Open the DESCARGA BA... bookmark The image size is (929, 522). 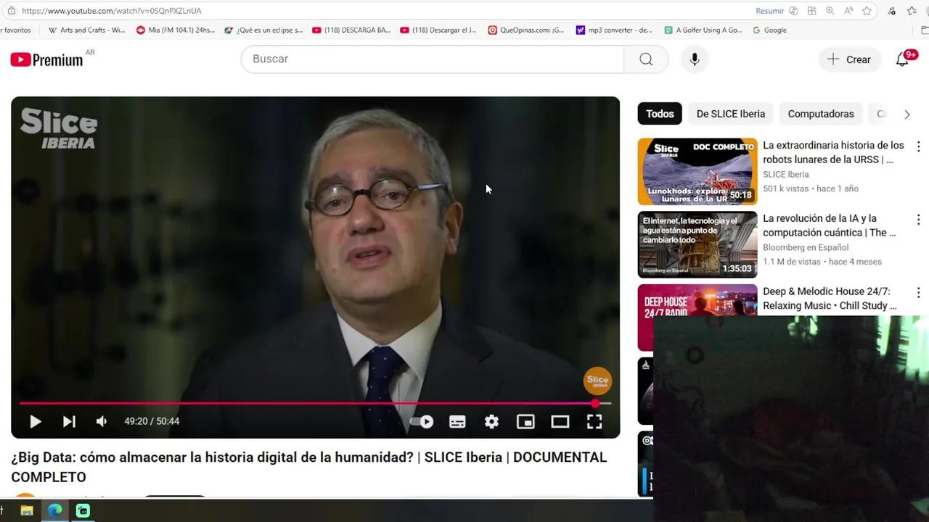pyautogui.click(x=351, y=30)
